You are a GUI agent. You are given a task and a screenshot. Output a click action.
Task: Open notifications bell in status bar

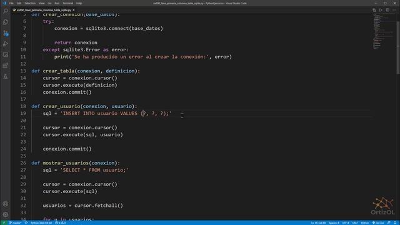395,222
